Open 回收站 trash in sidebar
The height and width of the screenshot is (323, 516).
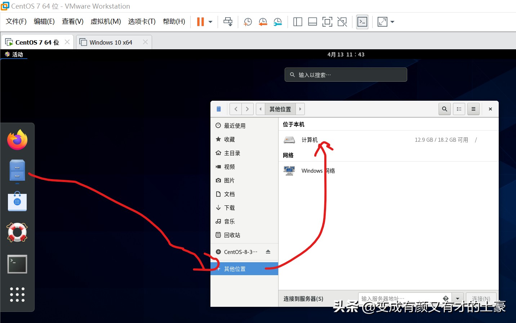[x=244, y=235]
